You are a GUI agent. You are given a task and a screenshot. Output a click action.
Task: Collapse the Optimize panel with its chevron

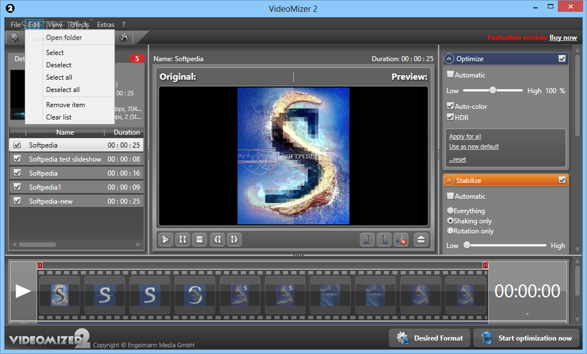[449, 59]
